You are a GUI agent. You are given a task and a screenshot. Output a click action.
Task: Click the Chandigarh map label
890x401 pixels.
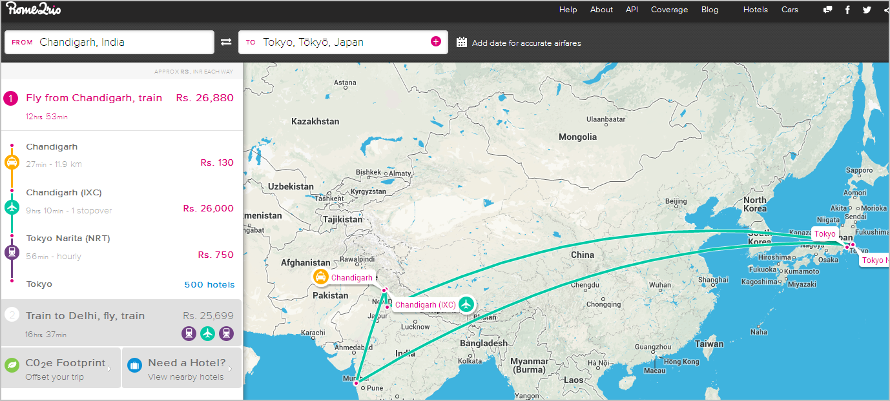(x=352, y=278)
